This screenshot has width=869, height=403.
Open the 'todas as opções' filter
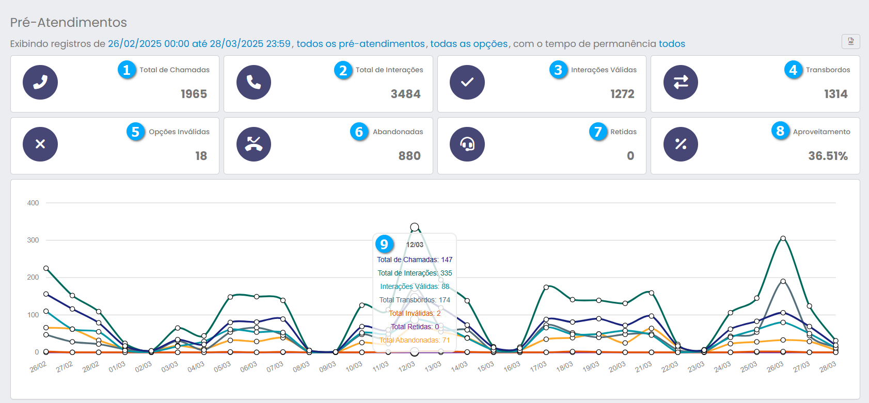click(469, 44)
